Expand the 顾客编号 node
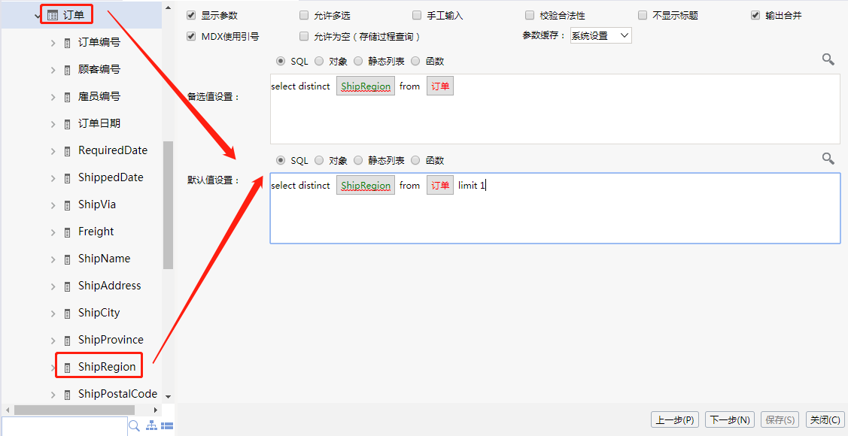848x436 pixels. [53, 70]
